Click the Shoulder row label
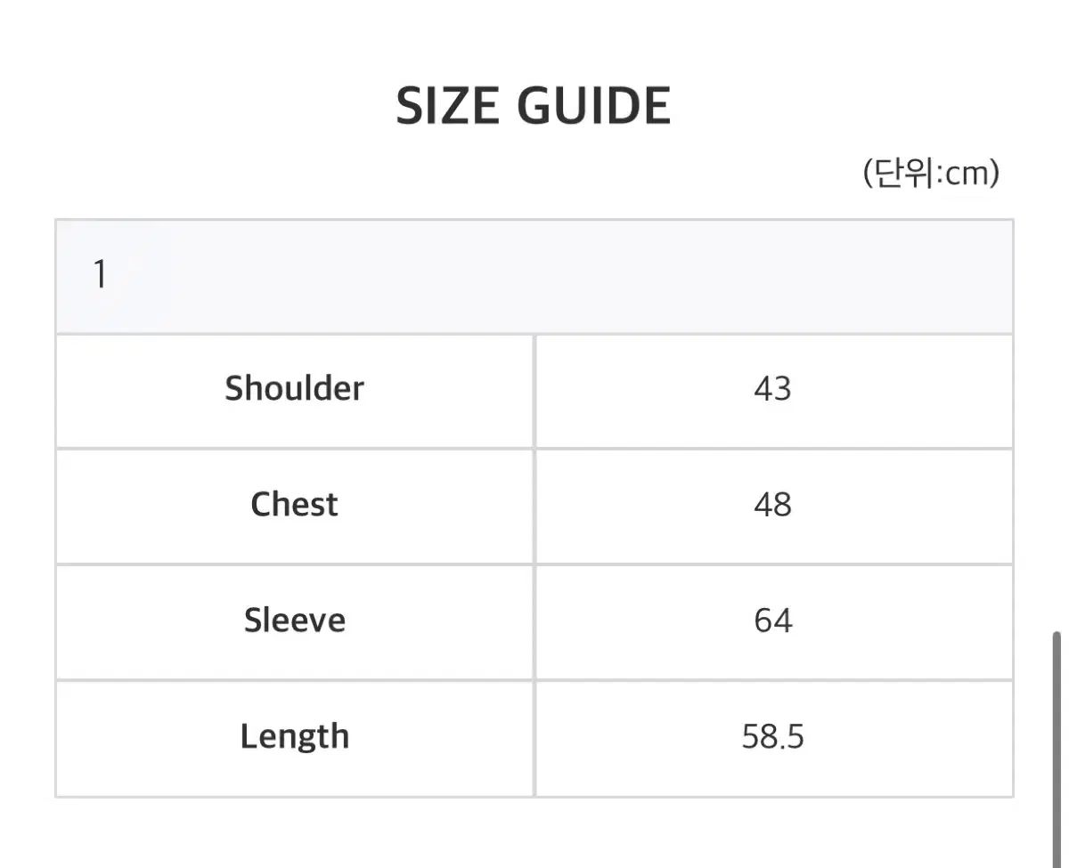1069x868 pixels. [294, 389]
